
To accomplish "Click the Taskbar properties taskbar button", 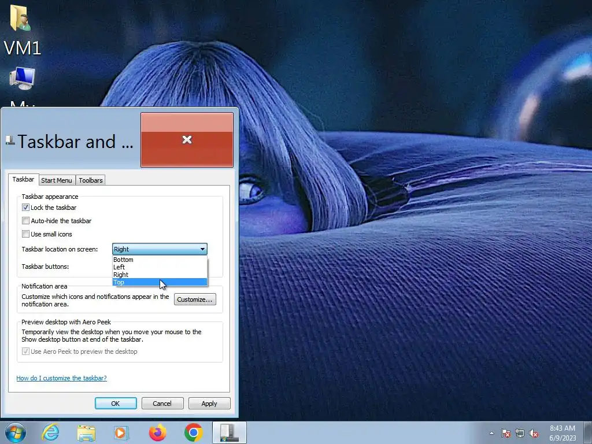I will pyautogui.click(x=229, y=432).
